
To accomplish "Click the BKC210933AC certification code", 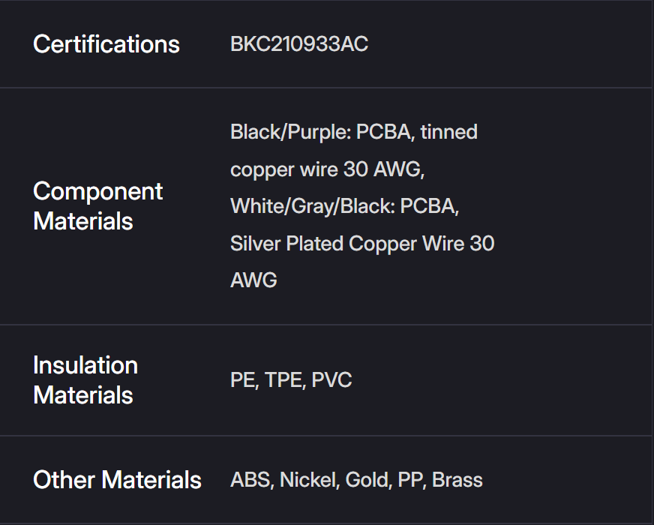I will coord(299,44).
